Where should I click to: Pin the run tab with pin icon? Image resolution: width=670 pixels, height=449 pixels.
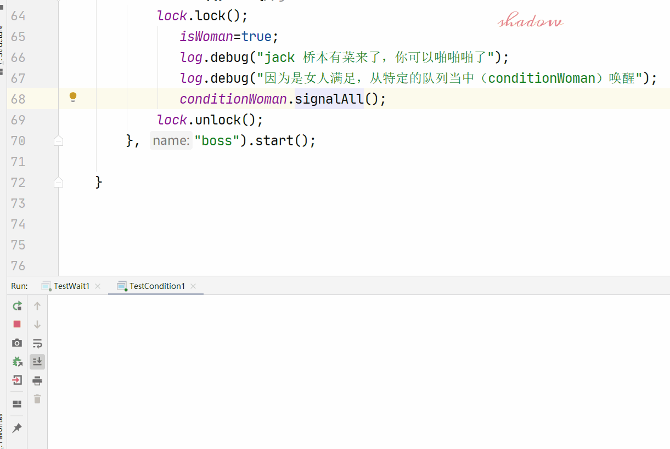[x=17, y=428]
